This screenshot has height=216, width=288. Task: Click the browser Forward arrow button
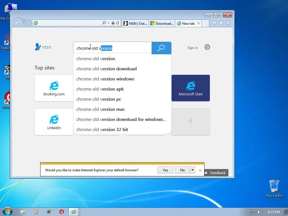pyautogui.click(x=27, y=23)
